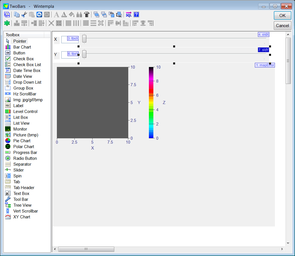The image size is (295, 256).
Task: Click the tab order right-arrow windows icon
Action: (x=119, y=15)
